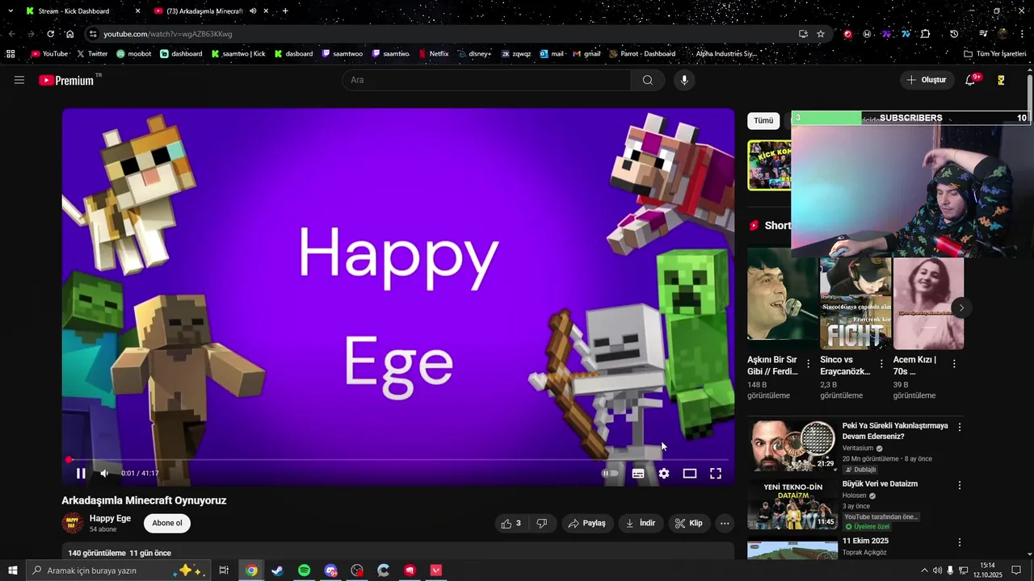The width and height of the screenshot is (1034, 581).
Task: Start voice search with the microphone
Action: coord(684,80)
